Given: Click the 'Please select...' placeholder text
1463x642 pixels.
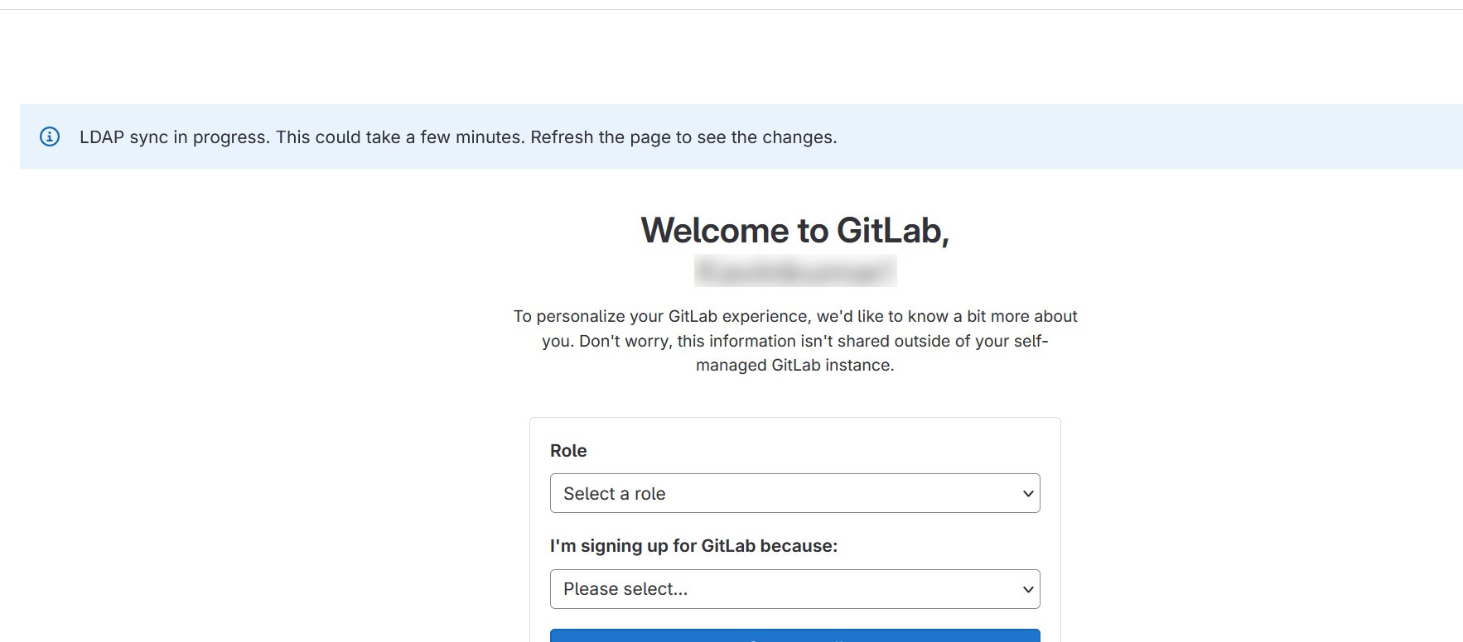Looking at the screenshot, I should click(625, 590).
